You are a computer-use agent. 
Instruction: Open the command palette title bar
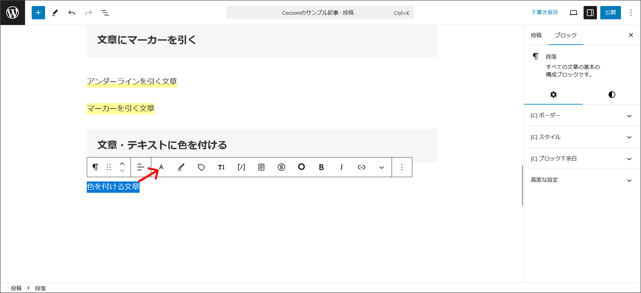[x=320, y=13]
